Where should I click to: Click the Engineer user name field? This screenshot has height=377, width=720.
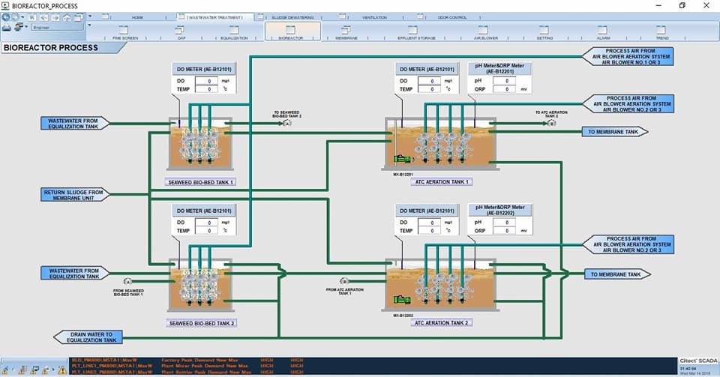(x=58, y=28)
